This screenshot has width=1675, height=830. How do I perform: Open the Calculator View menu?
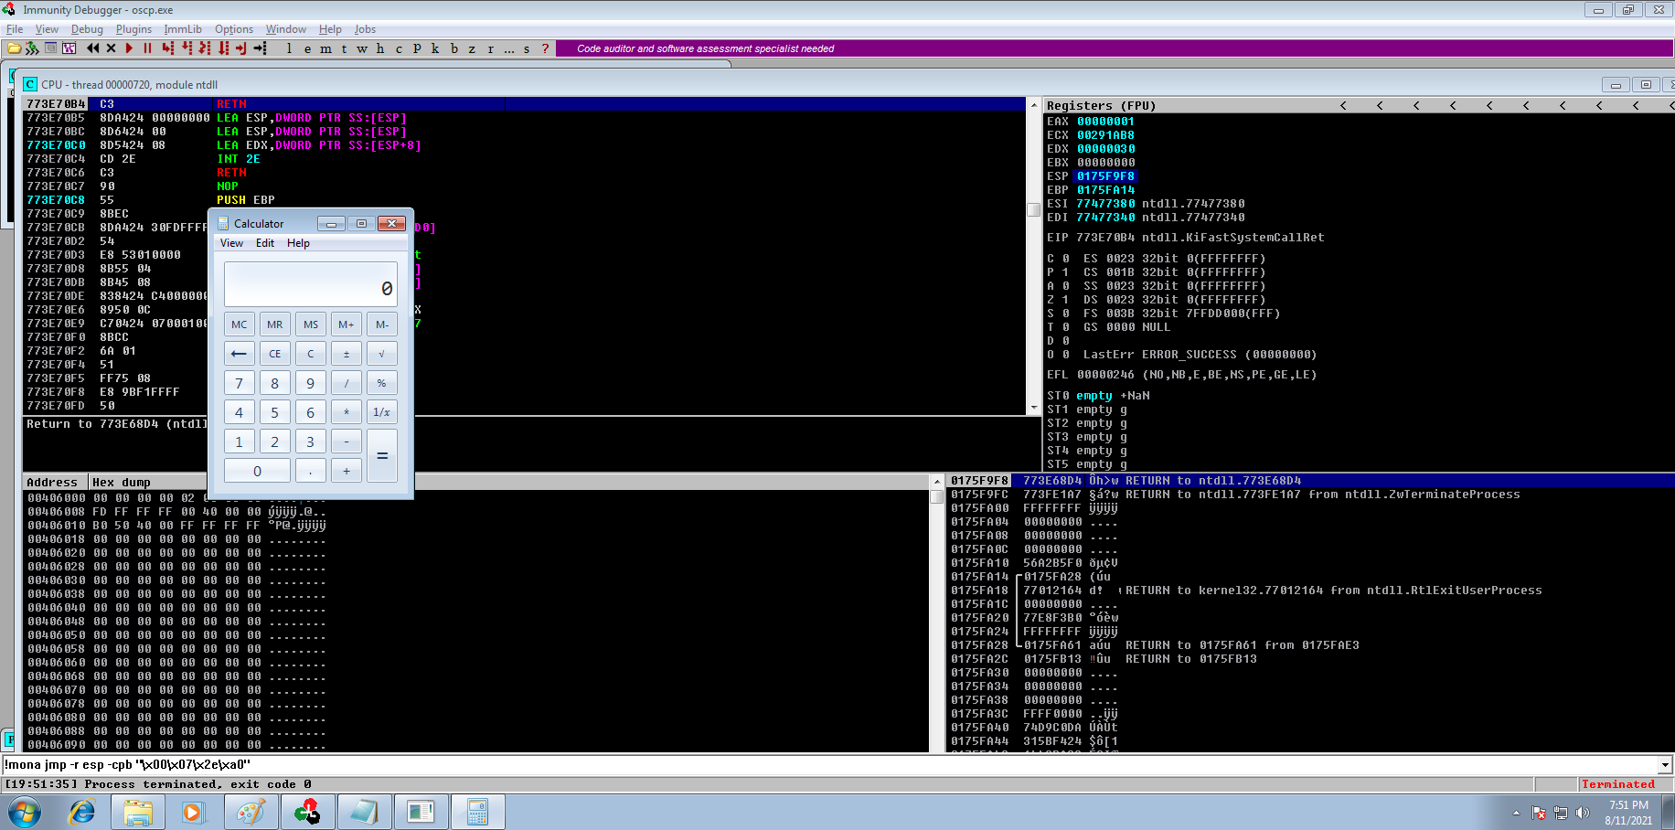point(231,243)
